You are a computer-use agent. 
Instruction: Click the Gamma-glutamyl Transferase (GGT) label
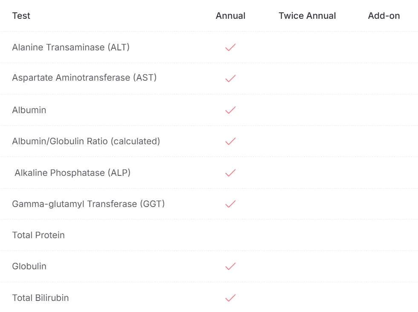coord(89,204)
